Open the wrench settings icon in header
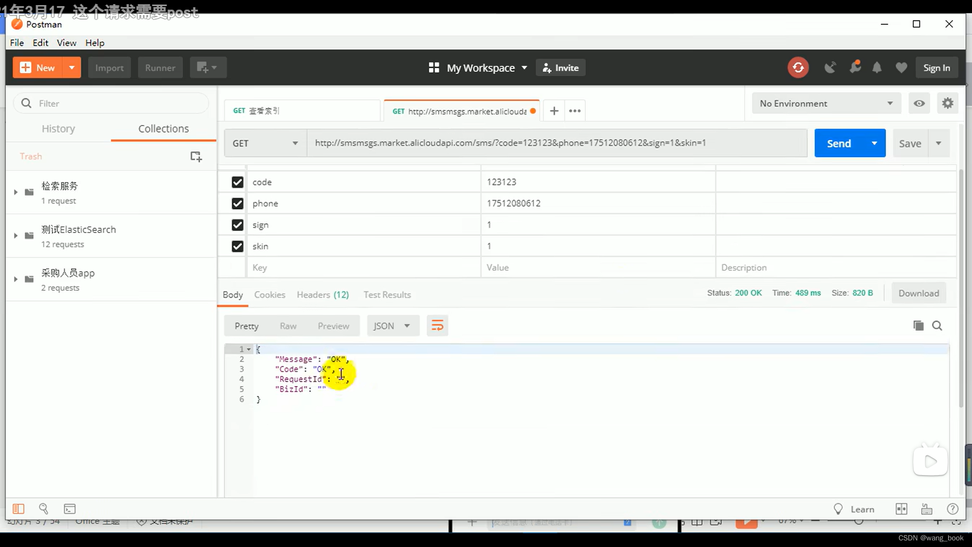The width and height of the screenshot is (972, 547). 855,67
